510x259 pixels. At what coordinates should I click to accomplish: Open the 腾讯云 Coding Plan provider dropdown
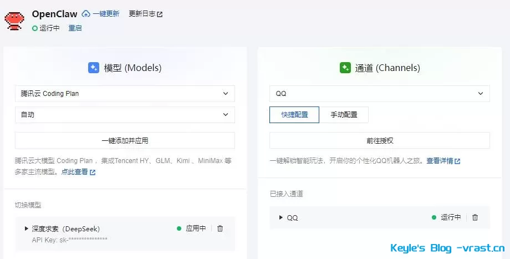pyautogui.click(x=125, y=94)
